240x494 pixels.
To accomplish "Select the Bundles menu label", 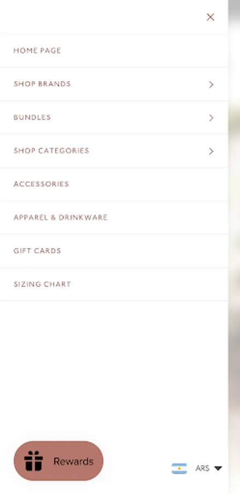I will tap(32, 117).
